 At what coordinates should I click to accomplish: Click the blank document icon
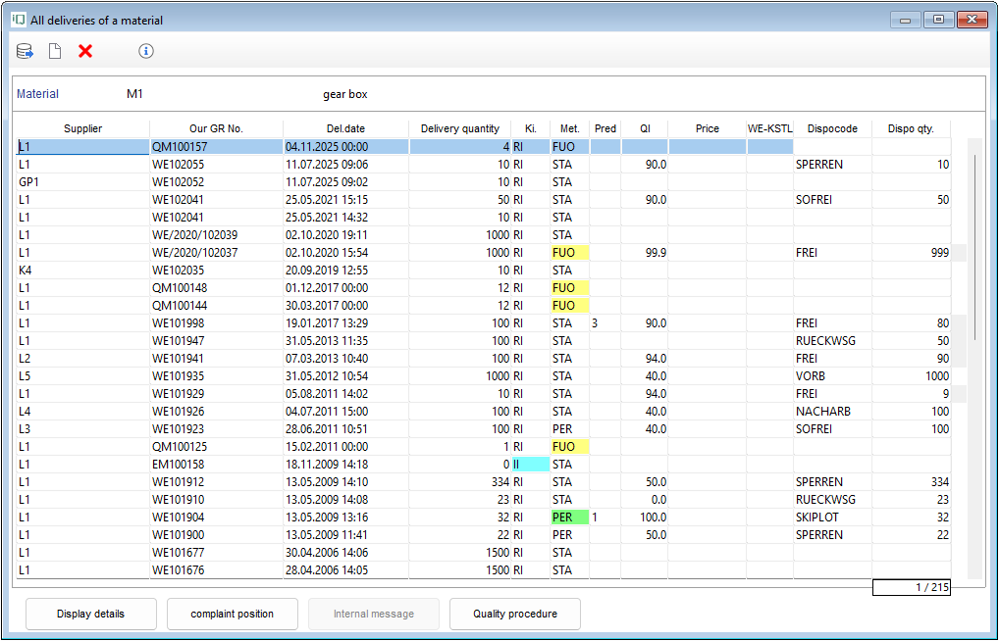coord(55,51)
